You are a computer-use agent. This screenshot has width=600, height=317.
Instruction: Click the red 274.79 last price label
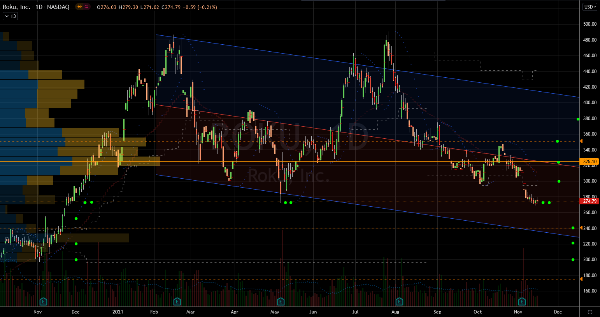(590, 201)
